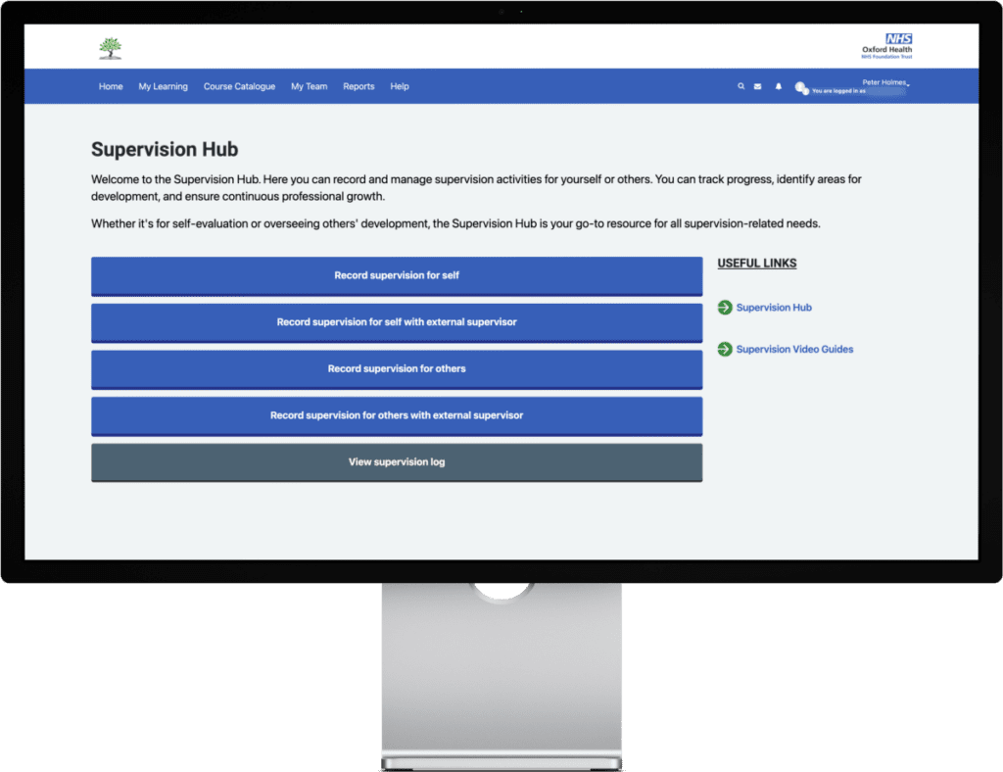Click the user avatar icon
Image resolution: width=1003 pixels, height=772 pixels.
(x=800, y=88)
